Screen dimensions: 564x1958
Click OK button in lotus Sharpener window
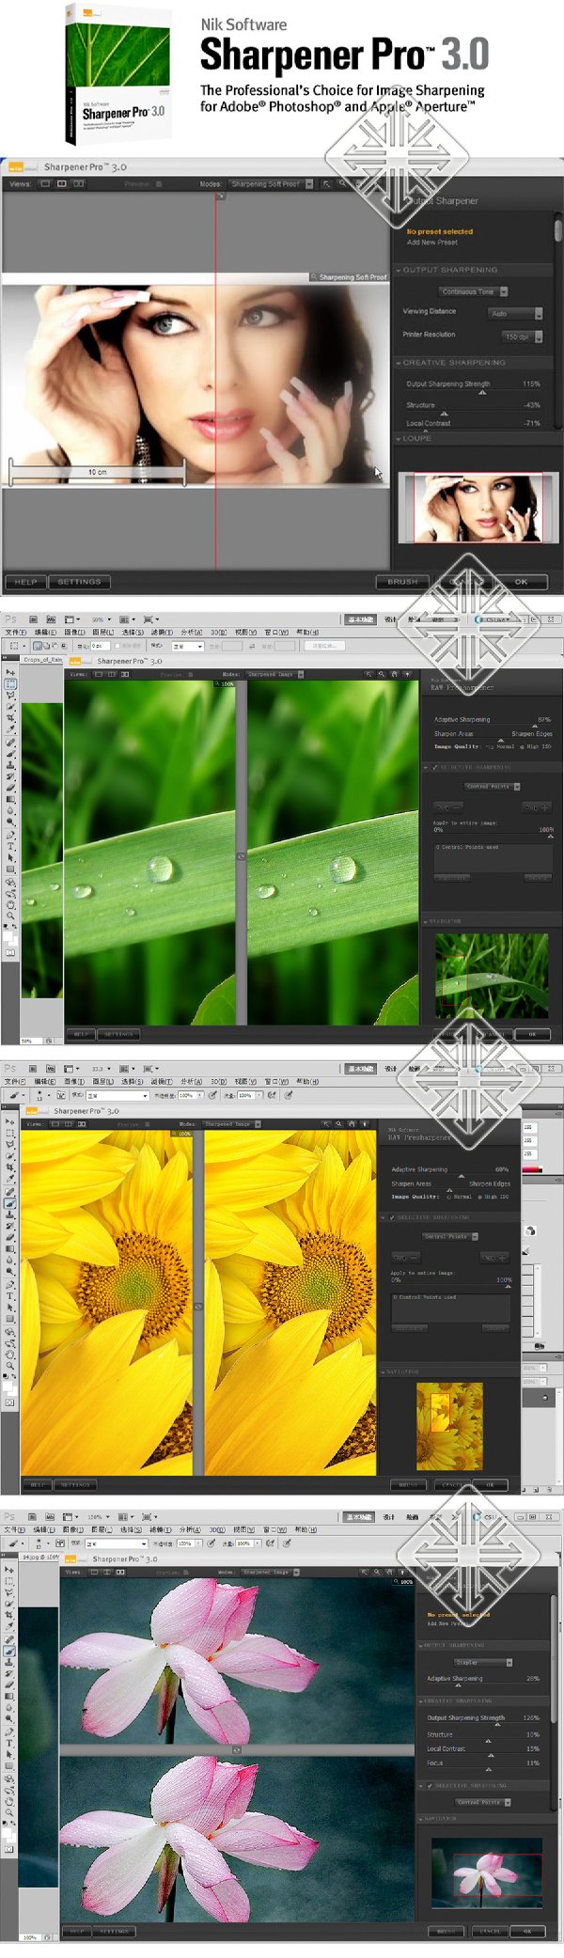(526, 1932)
